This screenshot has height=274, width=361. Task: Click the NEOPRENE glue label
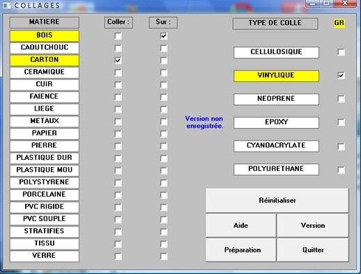click(x=276, y=99)
